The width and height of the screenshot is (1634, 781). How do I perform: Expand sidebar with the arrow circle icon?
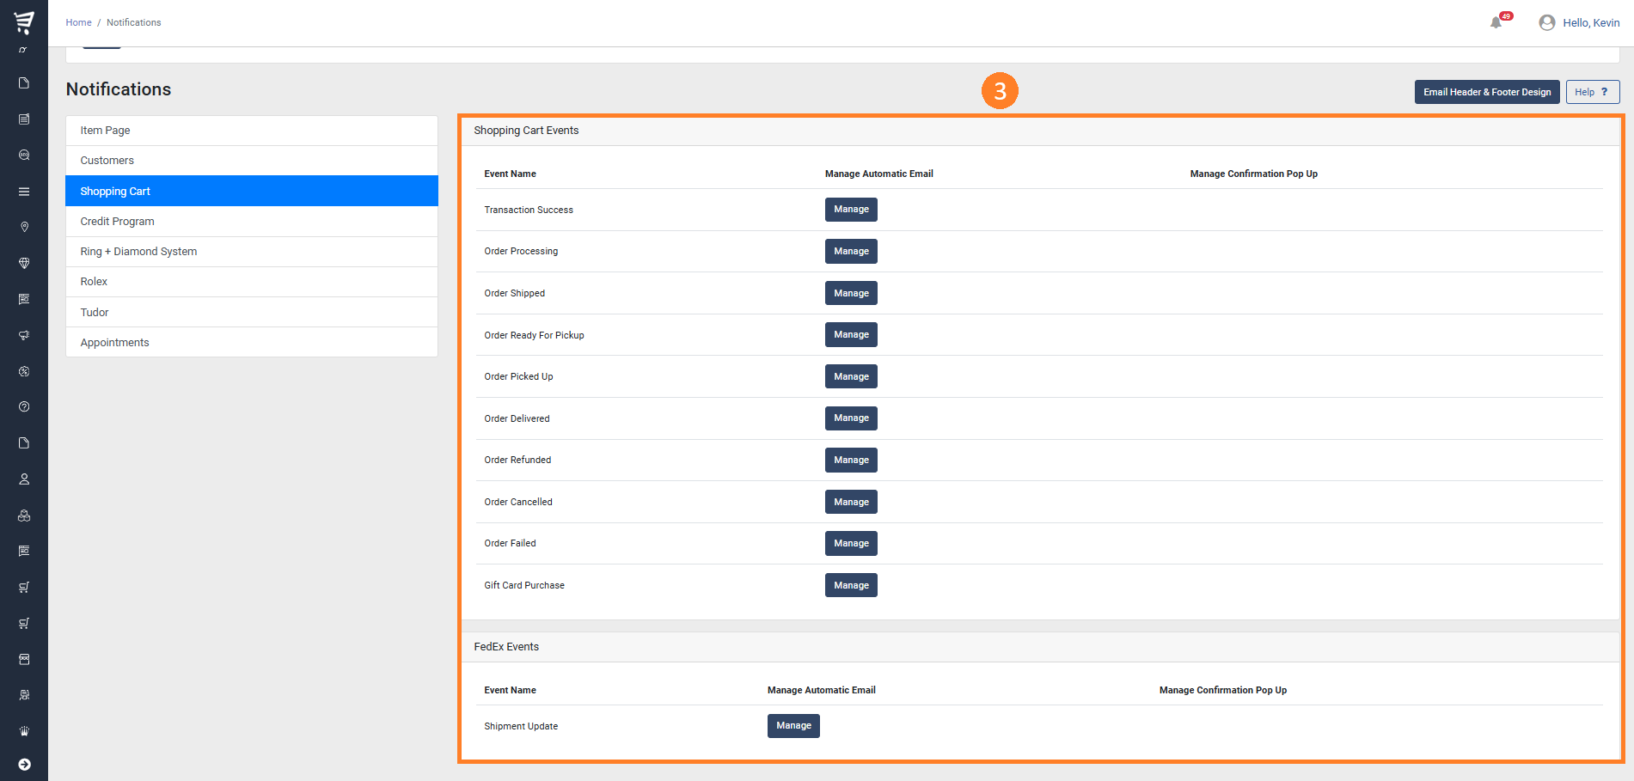coord(24,765)
